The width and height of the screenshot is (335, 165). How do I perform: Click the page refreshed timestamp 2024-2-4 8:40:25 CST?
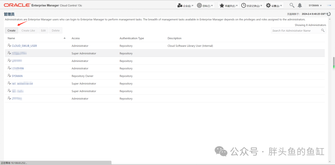pos(314,14)
